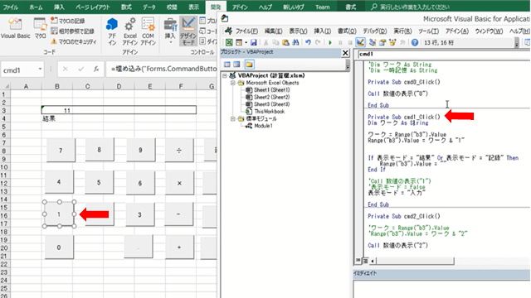Toggle デザインモード in the Excel ribbon
531x298 pixels.
pyautogui.click(x=188, y=31)
